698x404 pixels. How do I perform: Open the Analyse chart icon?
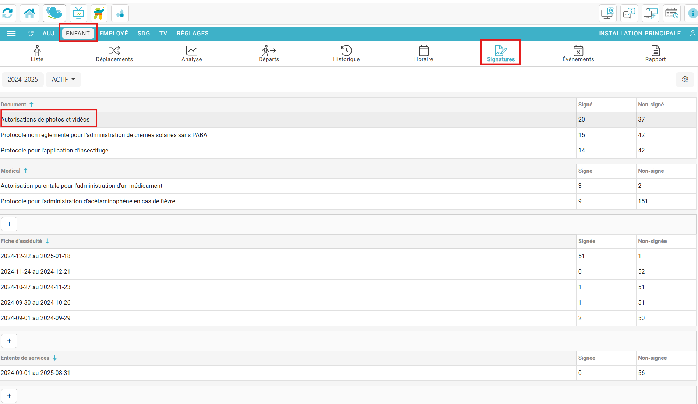pos(191,50)
